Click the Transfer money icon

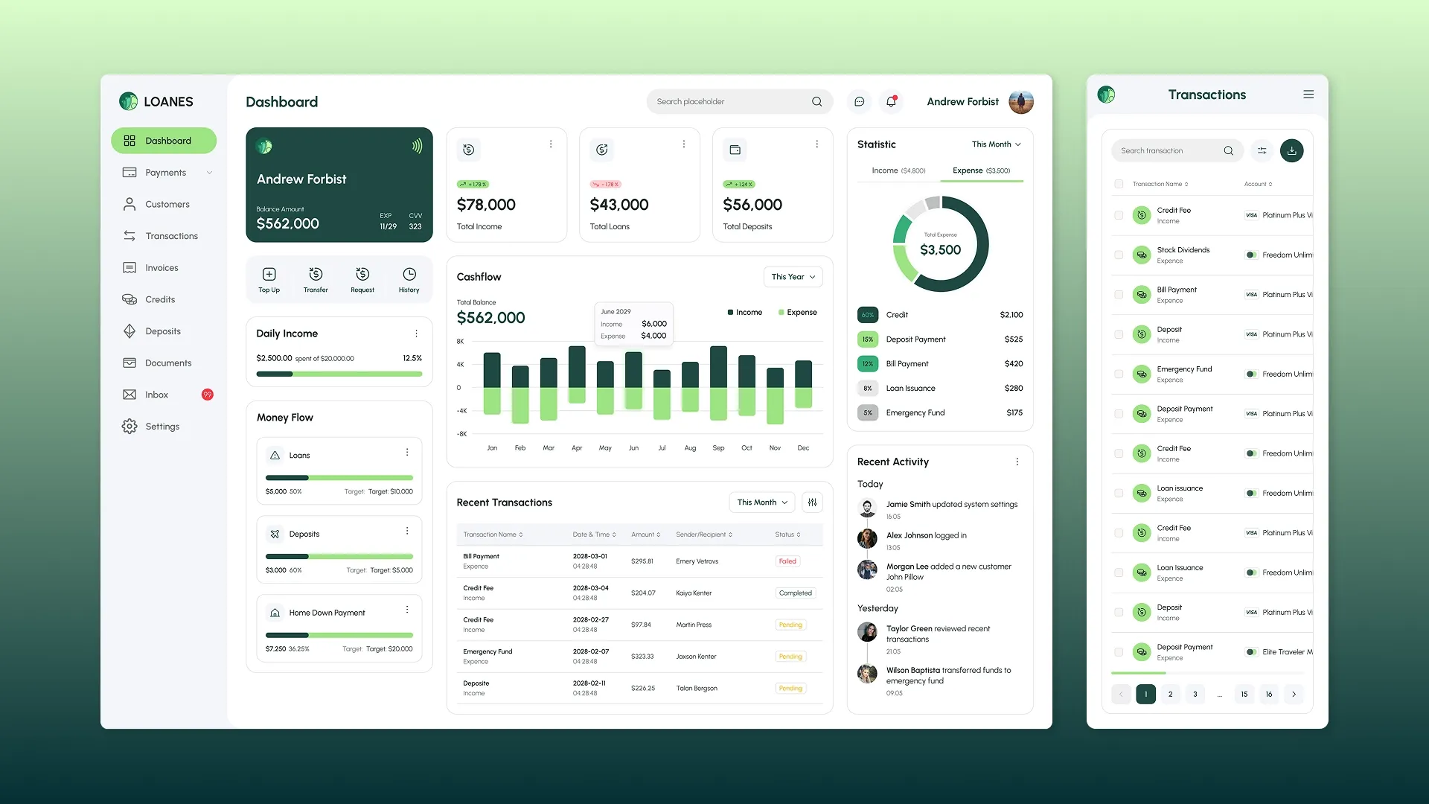(316, 275)
